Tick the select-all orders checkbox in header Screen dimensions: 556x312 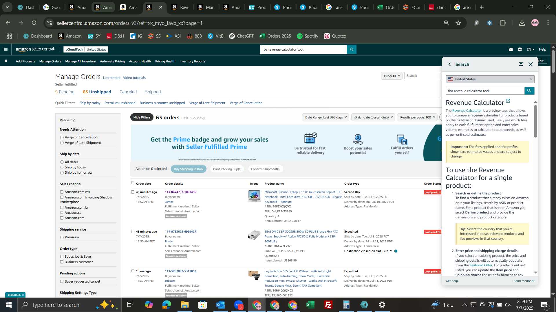[x=133, y=183]
